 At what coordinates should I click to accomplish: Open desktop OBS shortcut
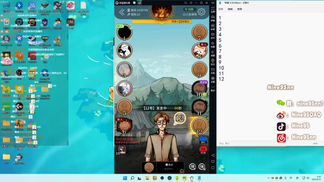(19, 74)
